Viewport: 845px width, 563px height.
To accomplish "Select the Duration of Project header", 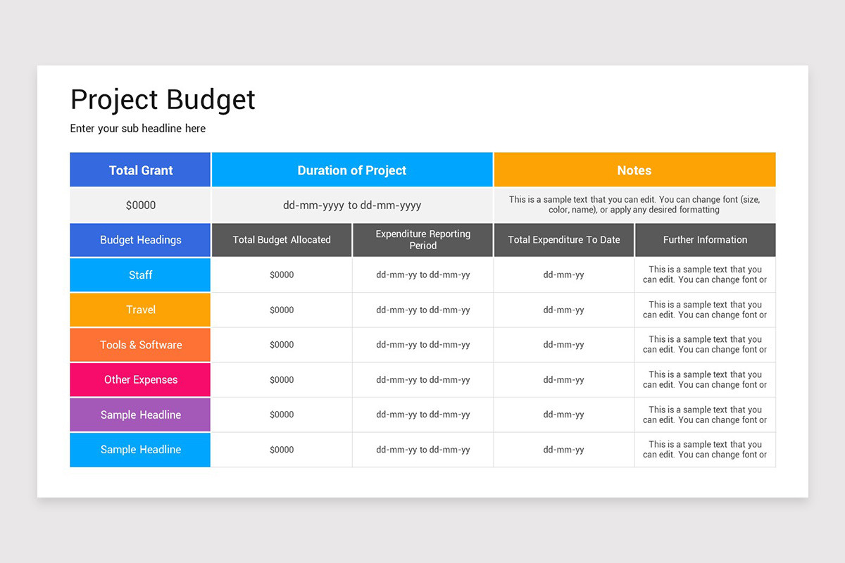I will tap(351, 170).
